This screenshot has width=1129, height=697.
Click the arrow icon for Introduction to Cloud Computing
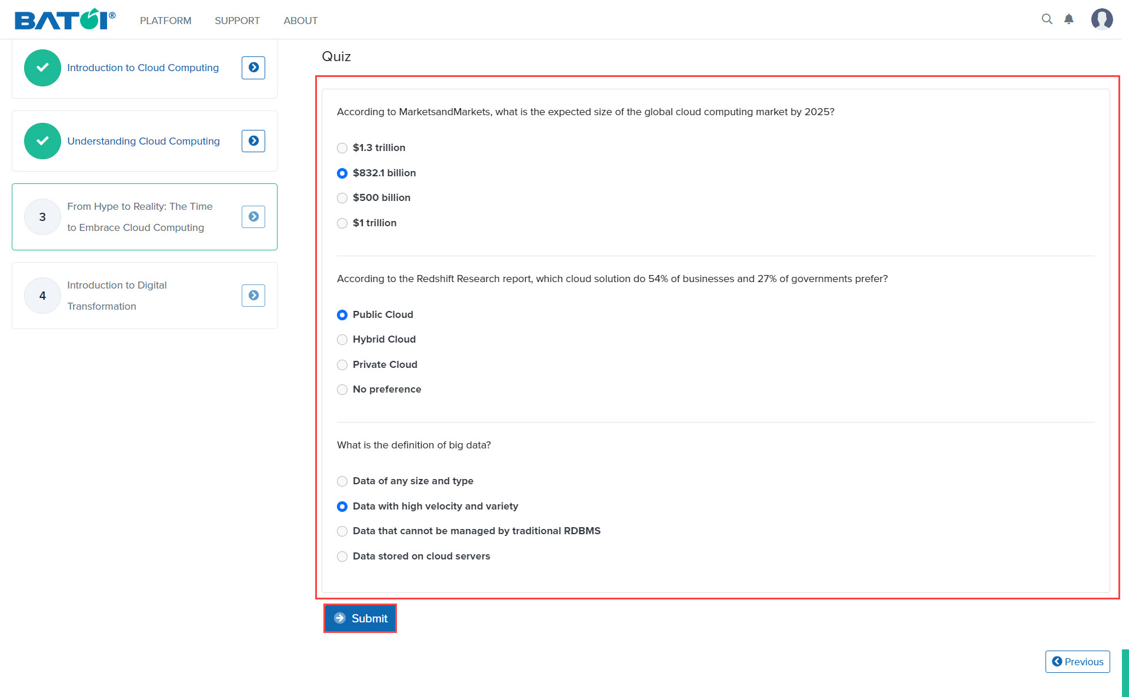[x=253, y=68]
